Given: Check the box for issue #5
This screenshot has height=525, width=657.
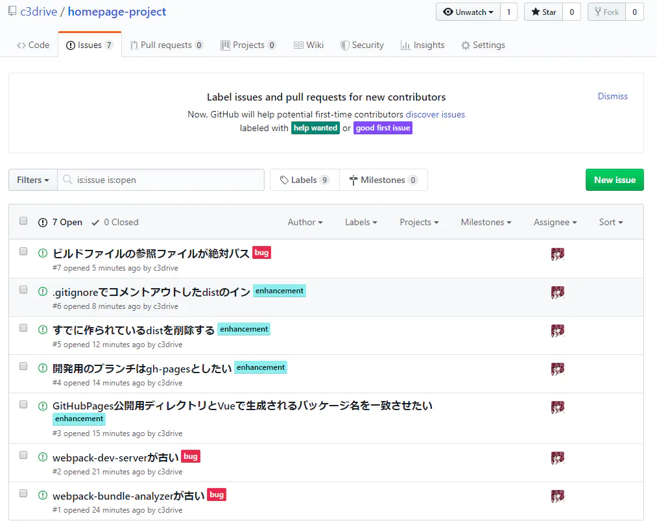Looking at the screenshot, I should point(23,328).
